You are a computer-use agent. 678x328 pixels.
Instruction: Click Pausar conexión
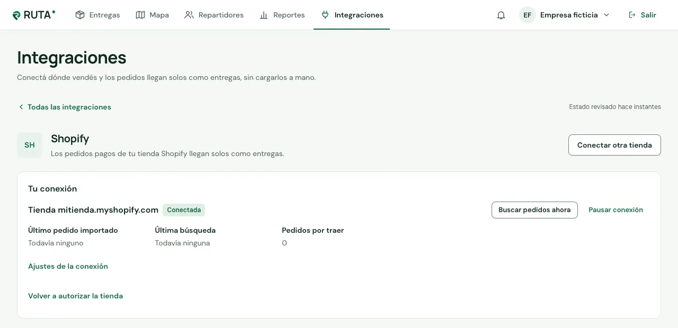tap(615, 210)
